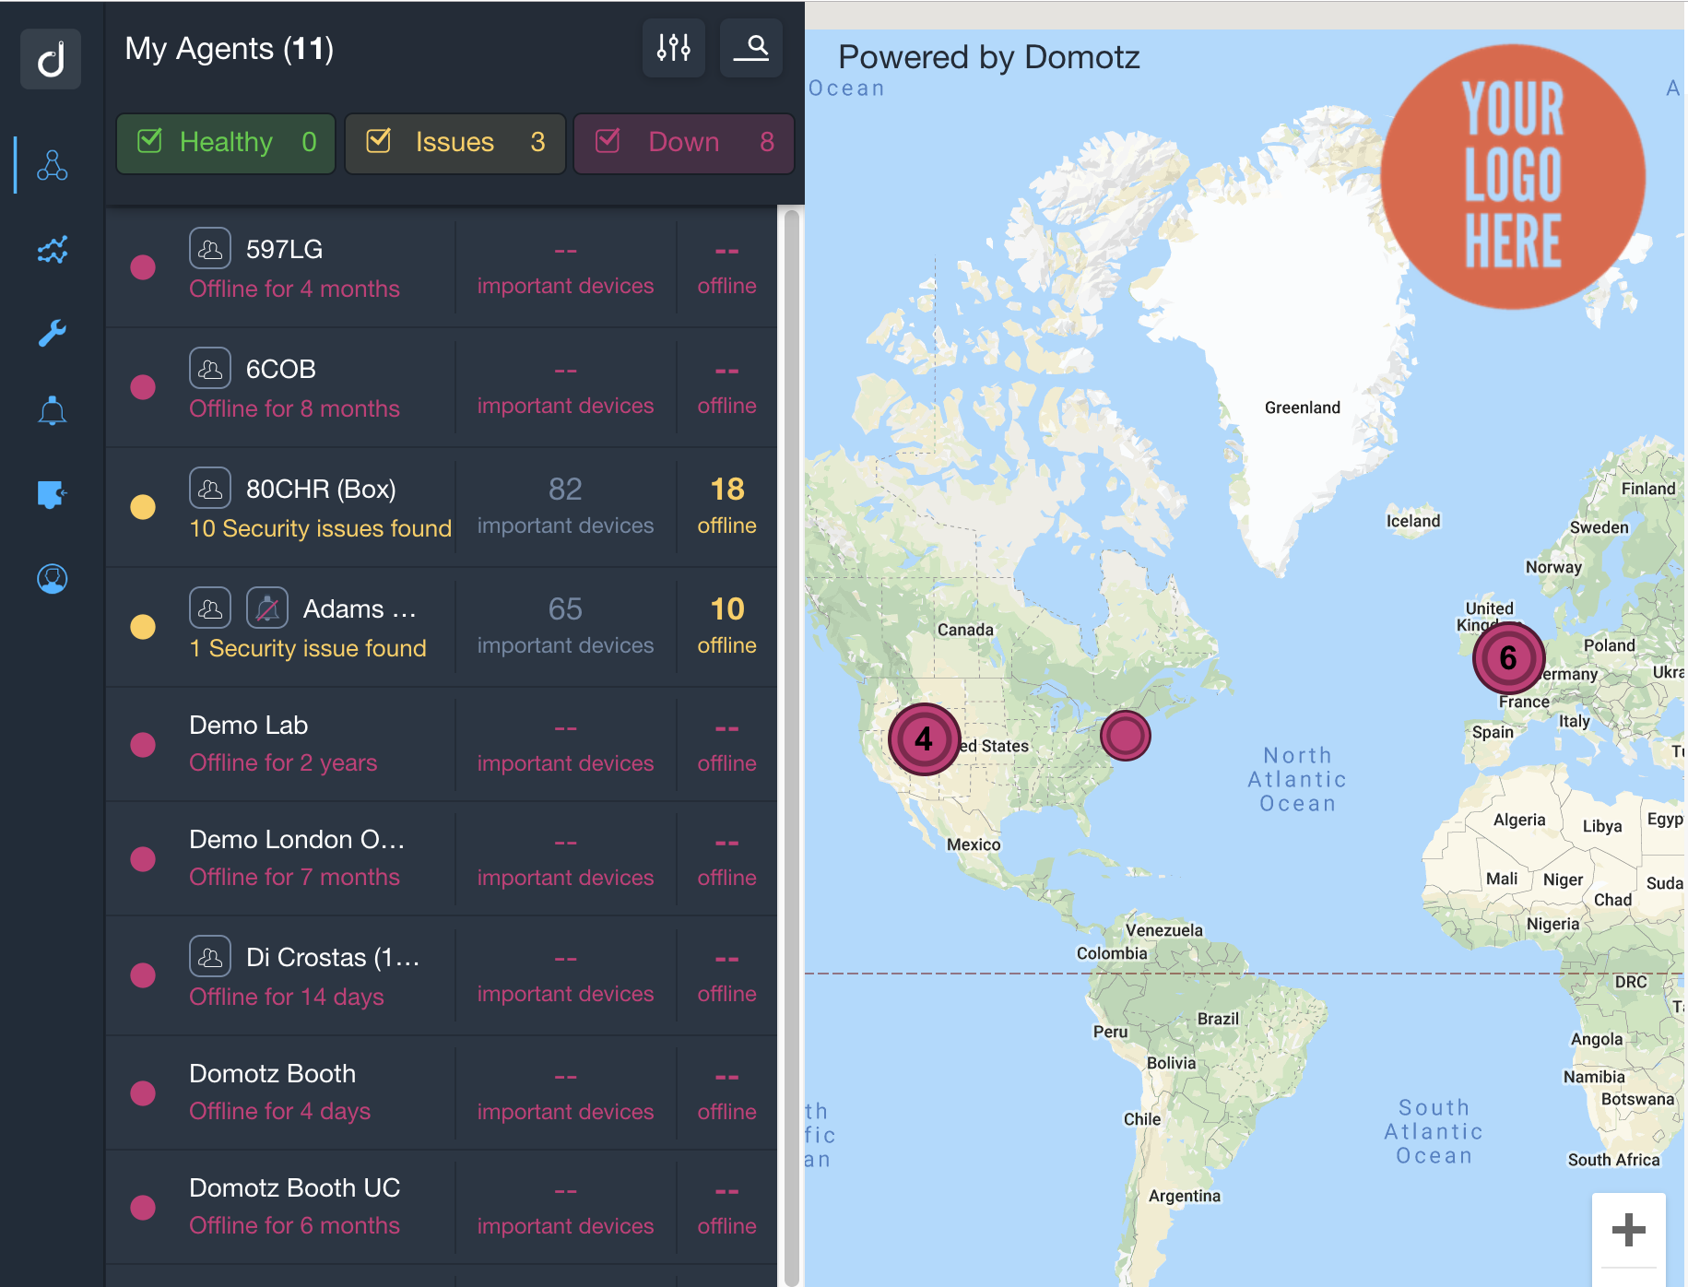Click '1 Security issue found' text
The height and width of the screenshot is (1287, 1688).
point(308,648)
